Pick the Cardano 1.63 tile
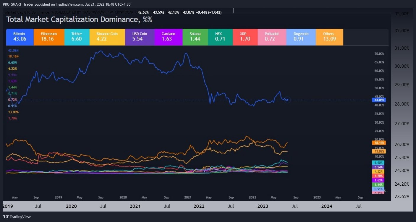416x222 pixels. tap(169, 37)
